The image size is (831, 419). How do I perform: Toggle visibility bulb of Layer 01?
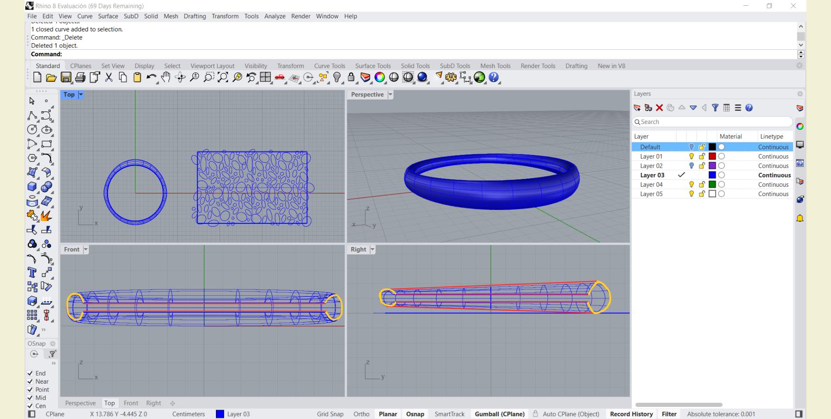coord(691,156)
